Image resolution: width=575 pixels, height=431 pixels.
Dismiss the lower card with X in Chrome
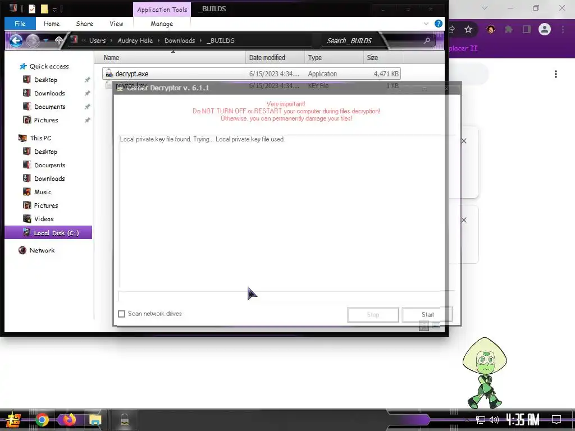tap(464, 220)
